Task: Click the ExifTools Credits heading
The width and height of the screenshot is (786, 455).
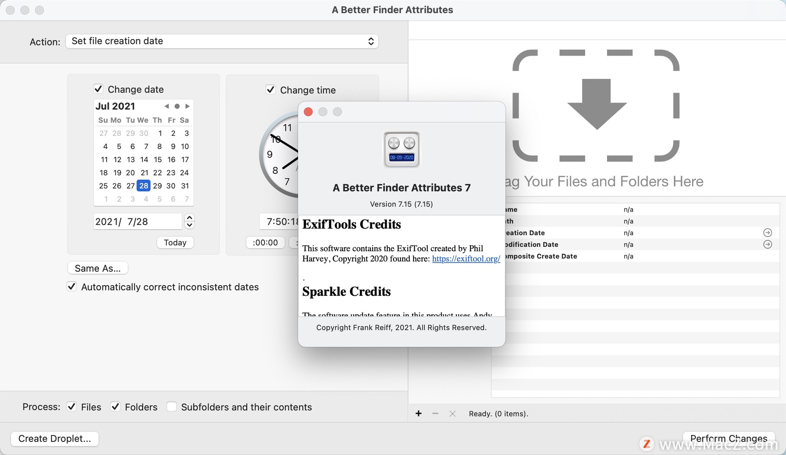Action: click(x=352, y=224)
